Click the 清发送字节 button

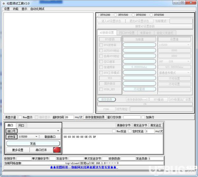pos(140,125)
